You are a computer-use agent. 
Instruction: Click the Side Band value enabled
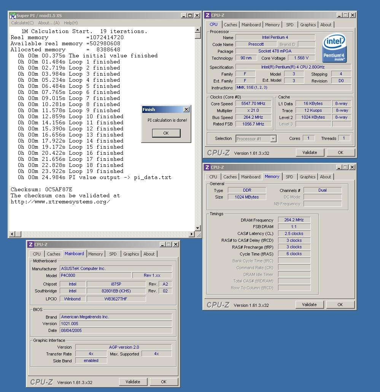point(91,360)
